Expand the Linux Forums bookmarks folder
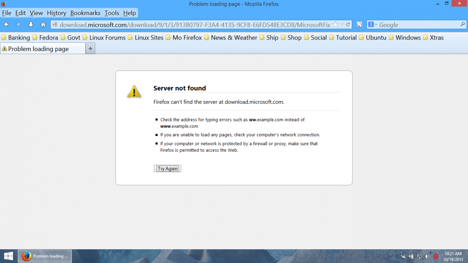468x263 pixels. pyautogui.click(x=104, y=38)
